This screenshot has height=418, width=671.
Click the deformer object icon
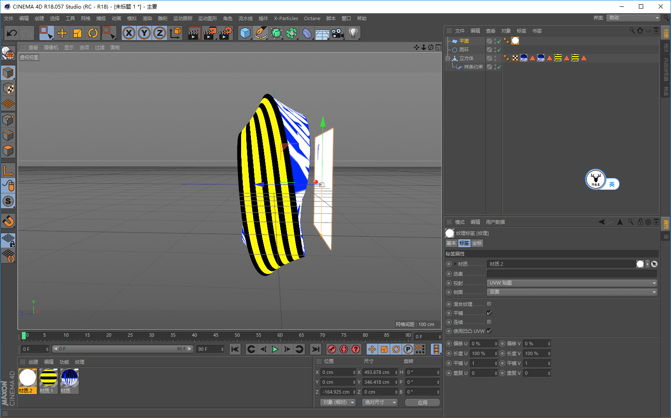point(307,33)
